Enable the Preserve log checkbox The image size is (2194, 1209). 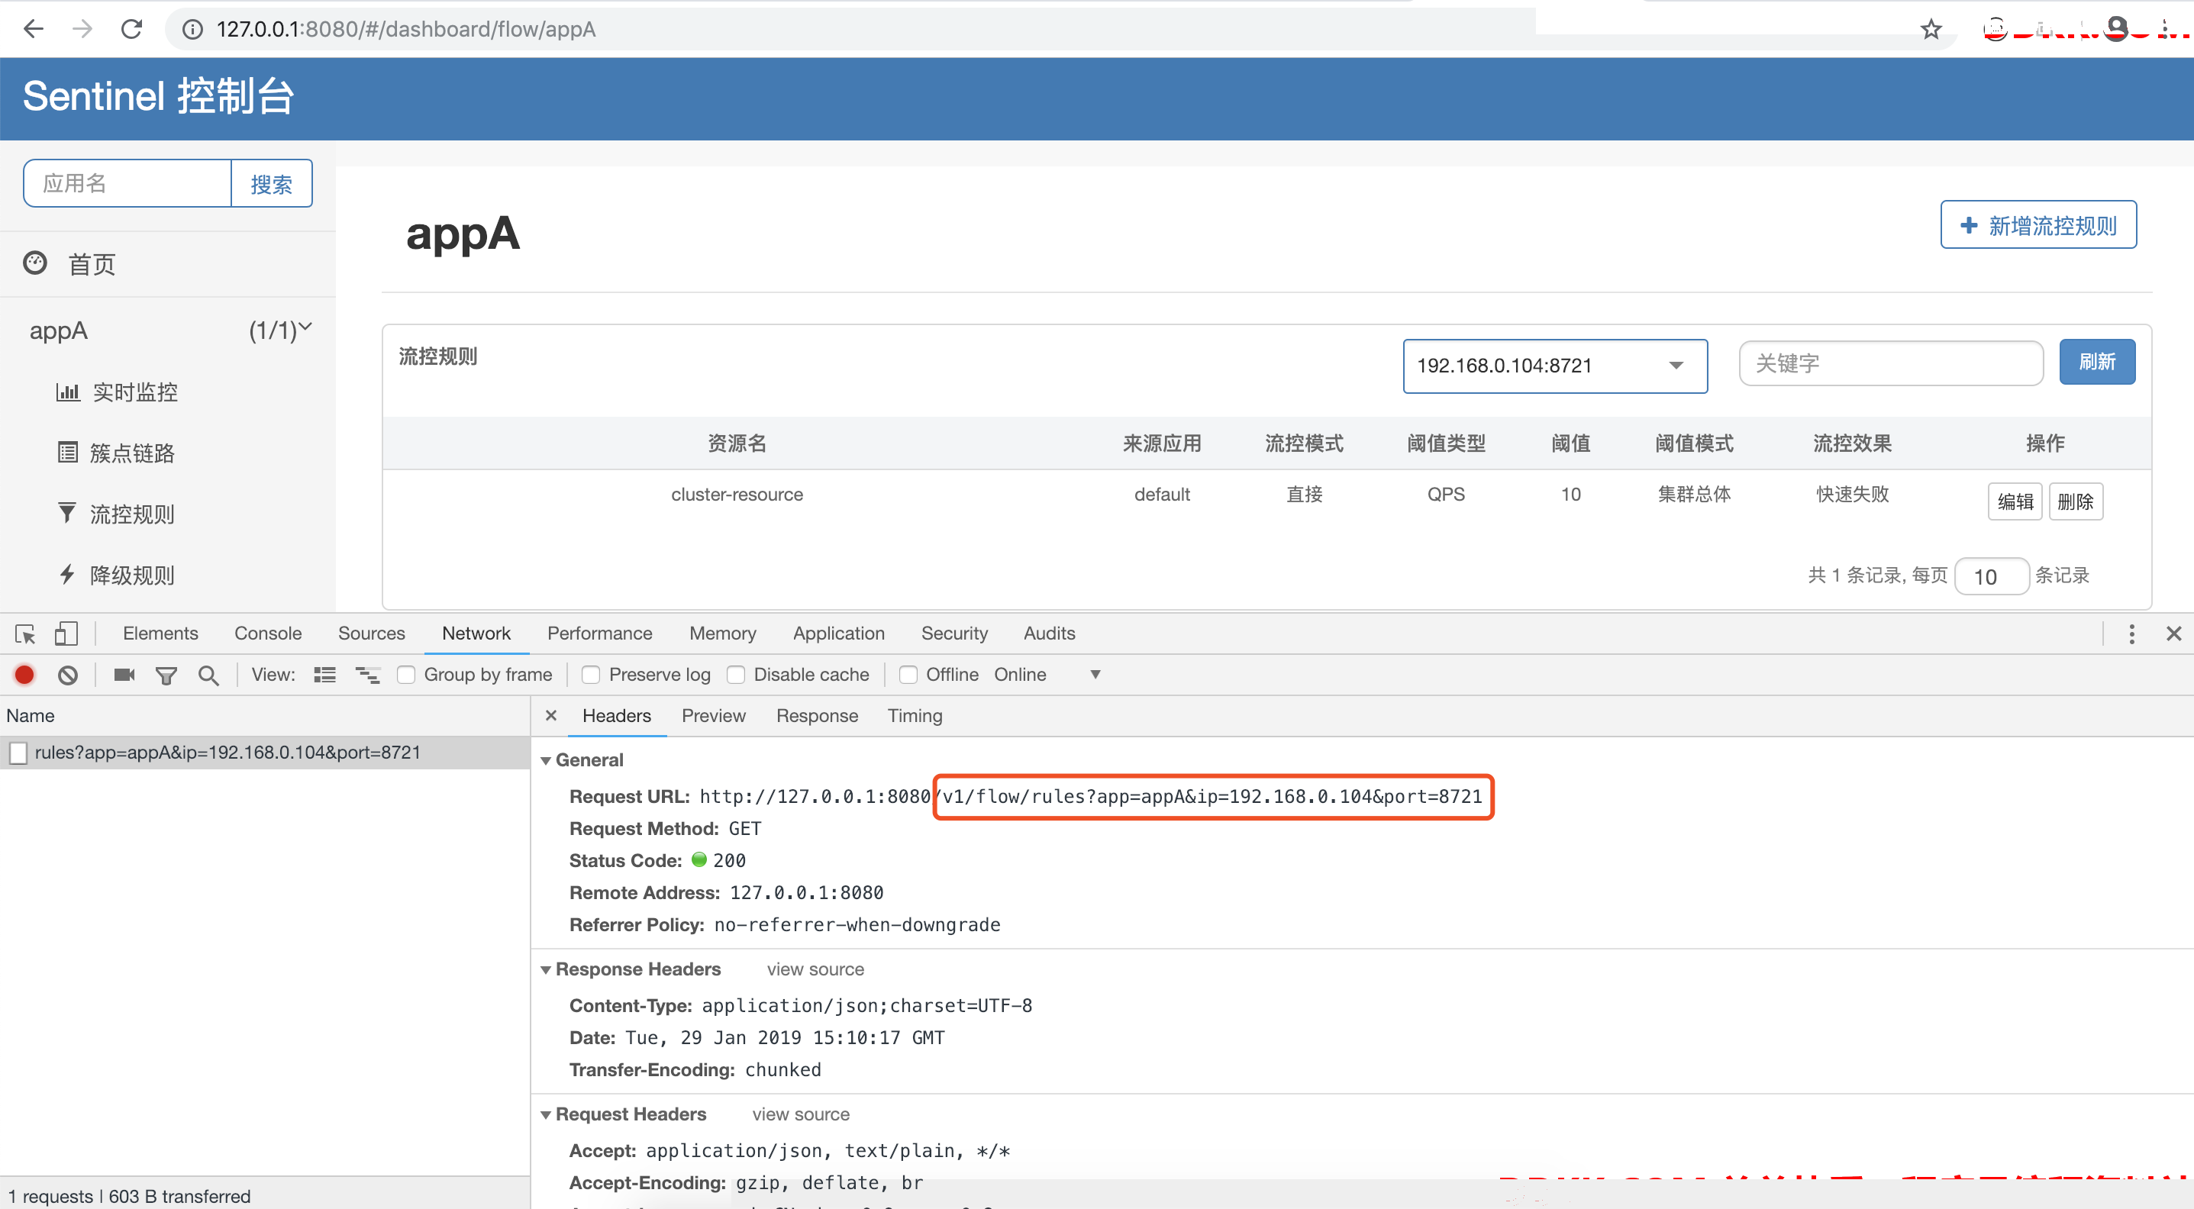[x=590, y=675]
